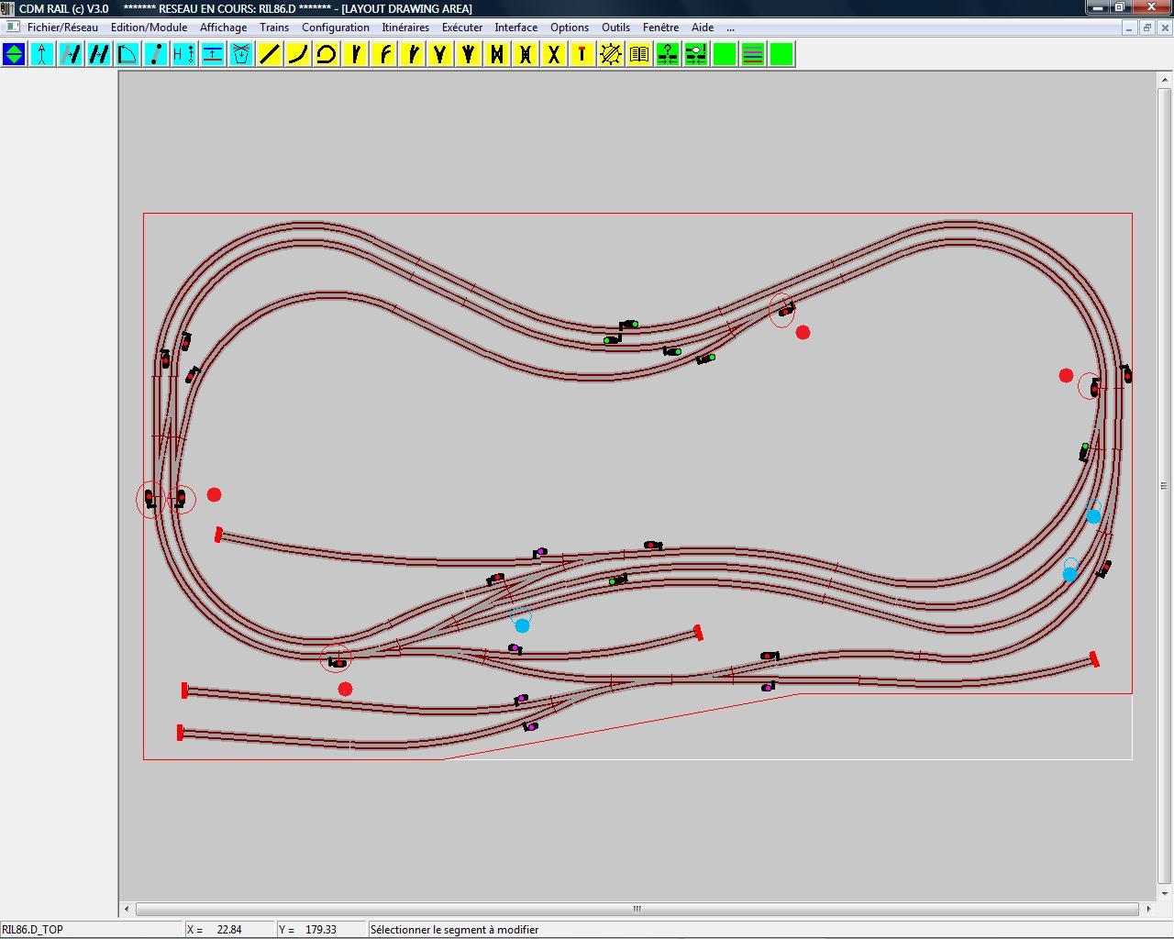Select the curved track segment tool
This screenshot has height=939, width=1174.
click(x=298, y=55)
